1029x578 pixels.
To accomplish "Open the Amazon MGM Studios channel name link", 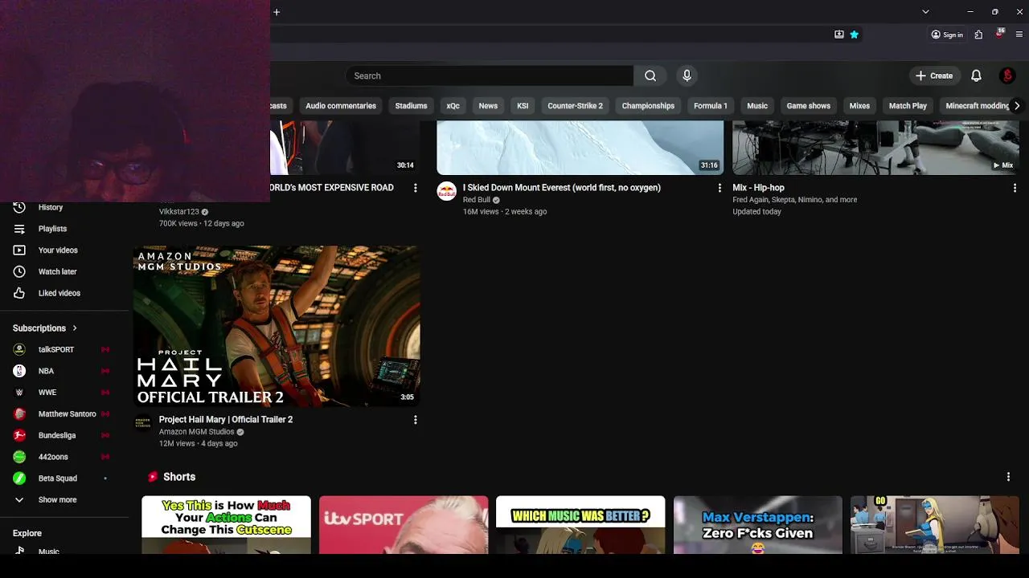I will [196, 432].
